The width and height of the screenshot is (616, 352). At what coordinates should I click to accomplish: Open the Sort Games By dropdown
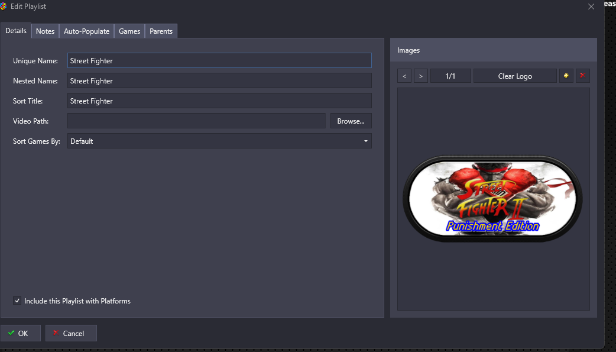(x=219, y=141)
